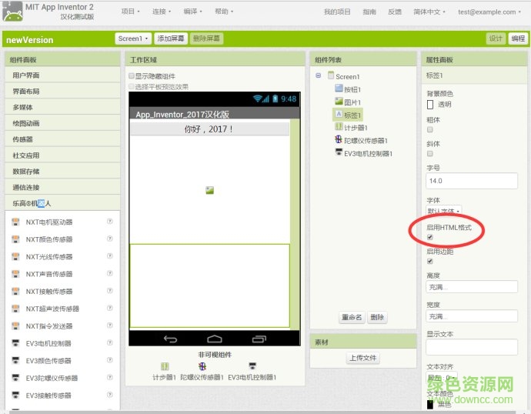Click the NXT颜色传感器 component icon
The height and width of the screenshot is (414, 531).
pyautogui.click(x=15, y=239)
